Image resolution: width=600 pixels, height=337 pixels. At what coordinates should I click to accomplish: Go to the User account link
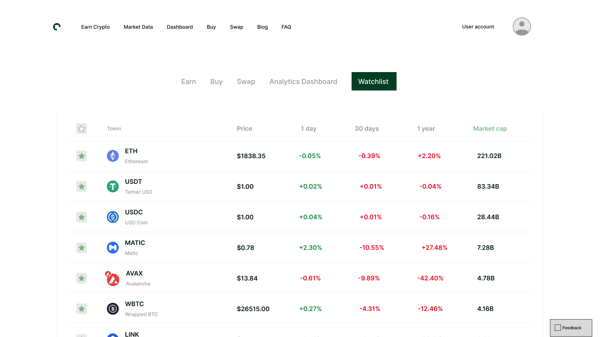(x=478, y=27)
